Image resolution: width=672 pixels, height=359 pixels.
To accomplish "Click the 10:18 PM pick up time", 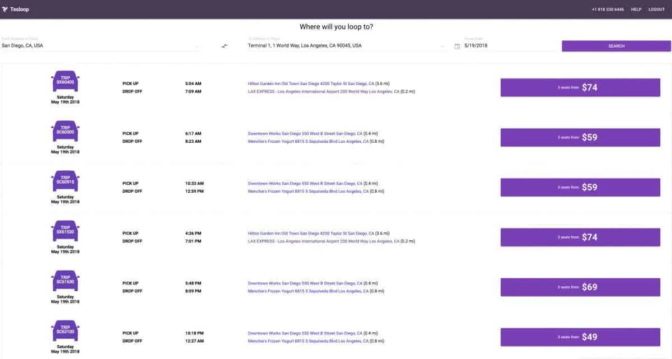I will pyautogui.click(x=194, y=333).
